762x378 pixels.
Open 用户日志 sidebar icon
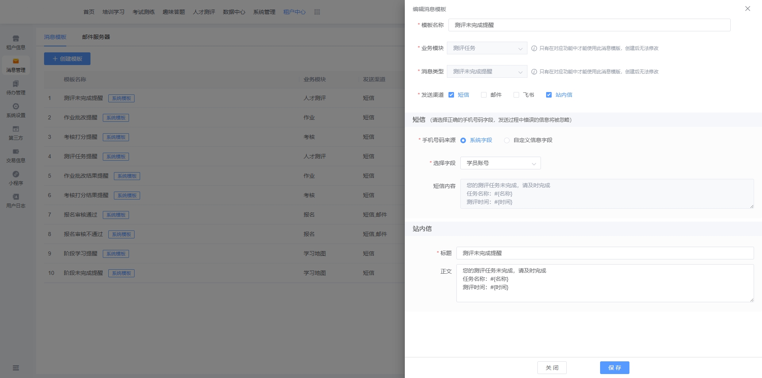tap(16, 197)
